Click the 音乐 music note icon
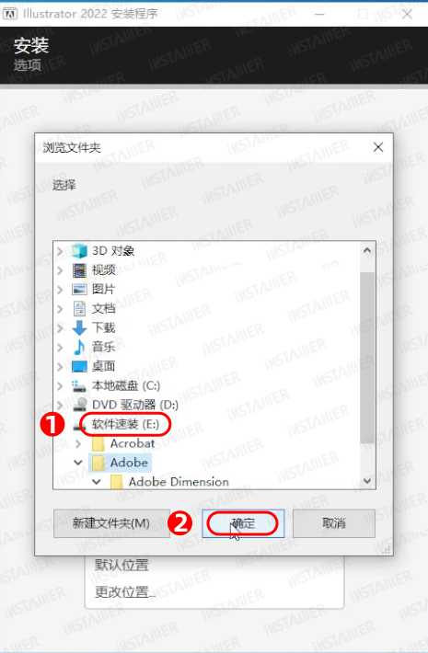The height and width of the screenshot is (653, 428). coord(79,347)
